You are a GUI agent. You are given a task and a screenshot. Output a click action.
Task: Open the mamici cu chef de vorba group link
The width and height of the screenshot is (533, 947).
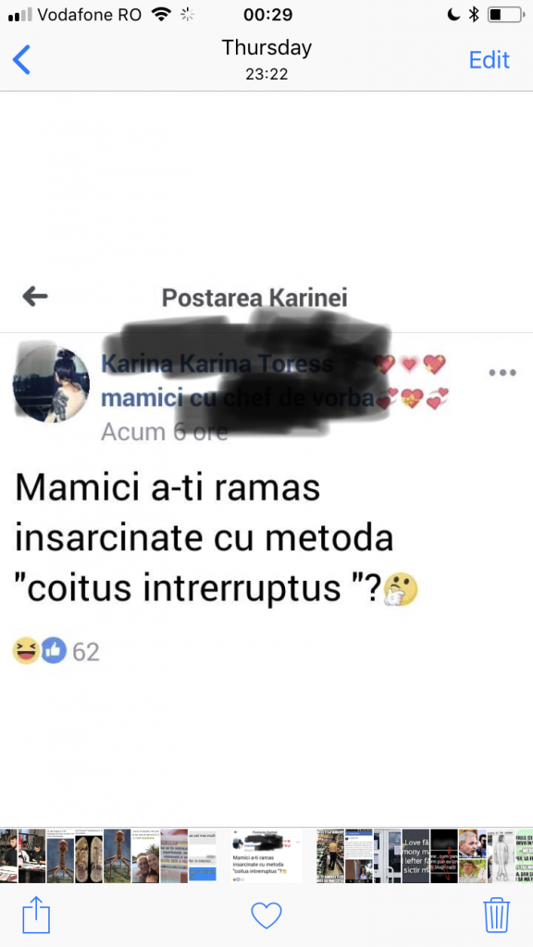click(238, 399)
